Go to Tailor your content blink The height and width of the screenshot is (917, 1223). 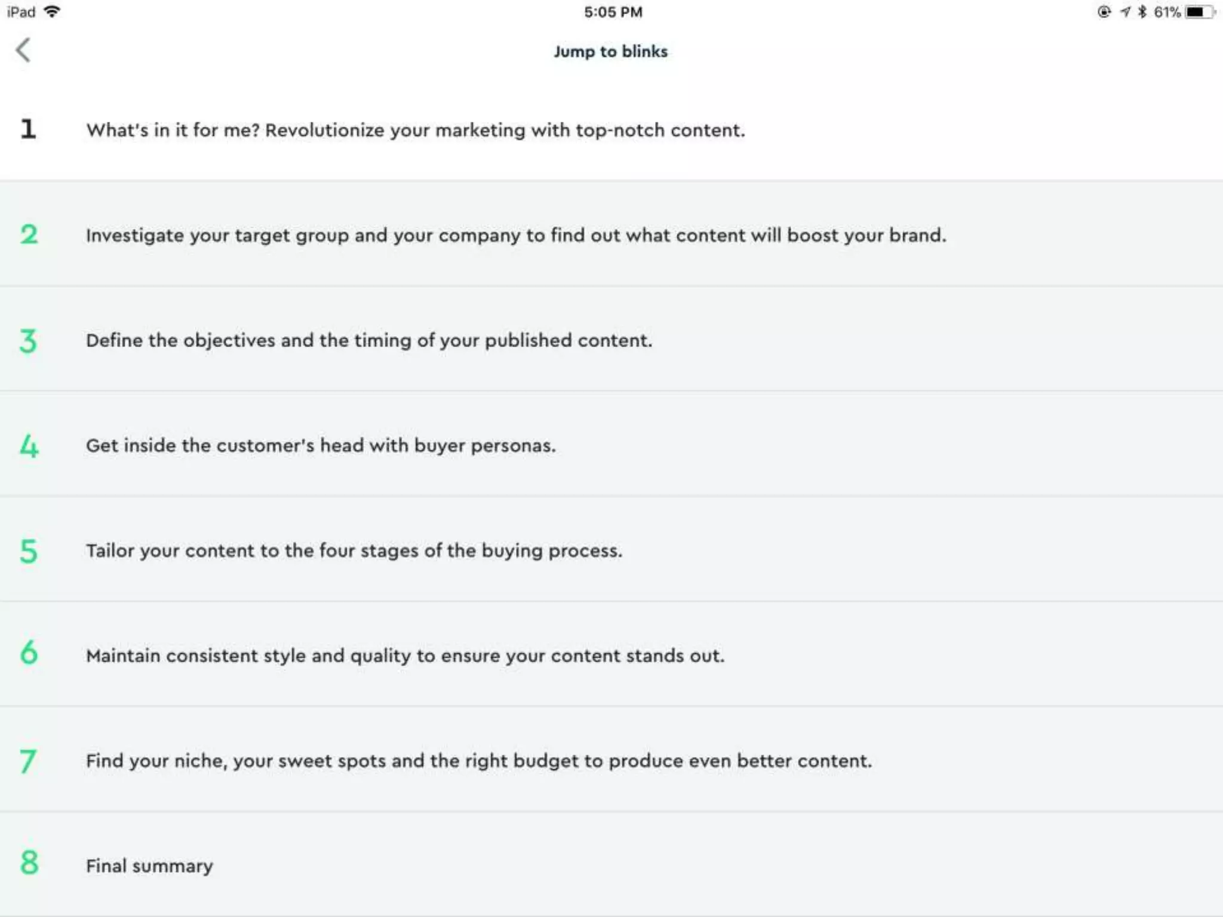354,550
